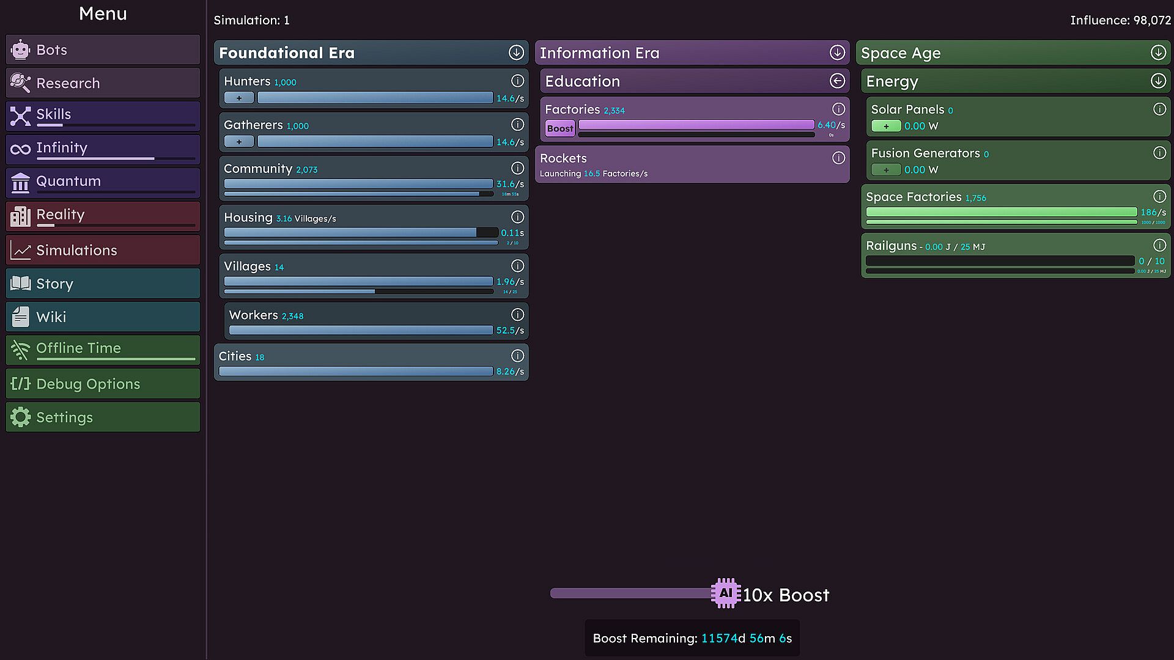Open the Bots menu
Viewport: 1174px width, 660px height.
pos(103,50)
